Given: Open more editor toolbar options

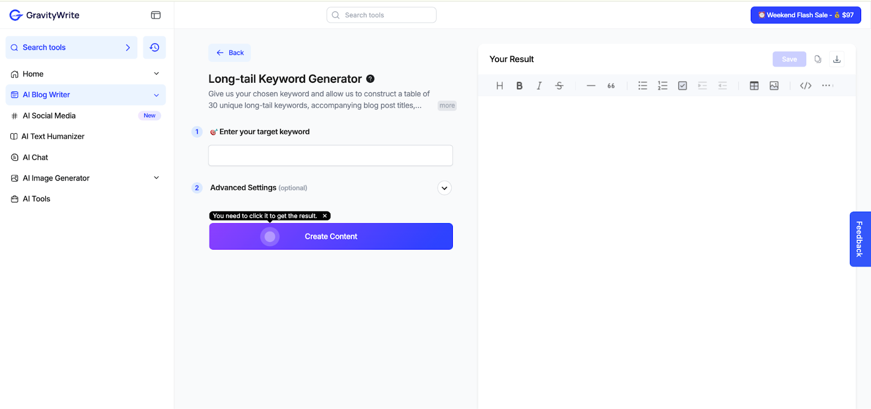Looking at the screenshot, I should (827, 85).
